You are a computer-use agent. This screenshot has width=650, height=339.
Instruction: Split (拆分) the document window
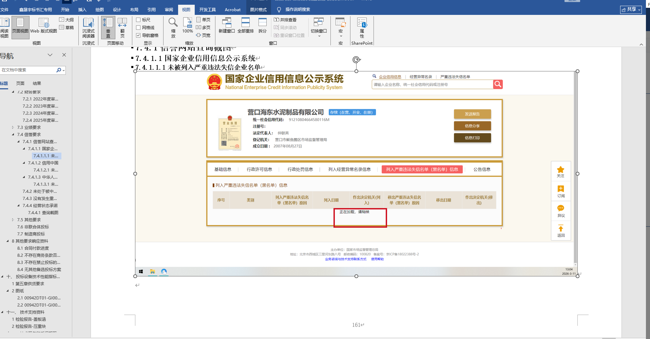tap(263, 26)
